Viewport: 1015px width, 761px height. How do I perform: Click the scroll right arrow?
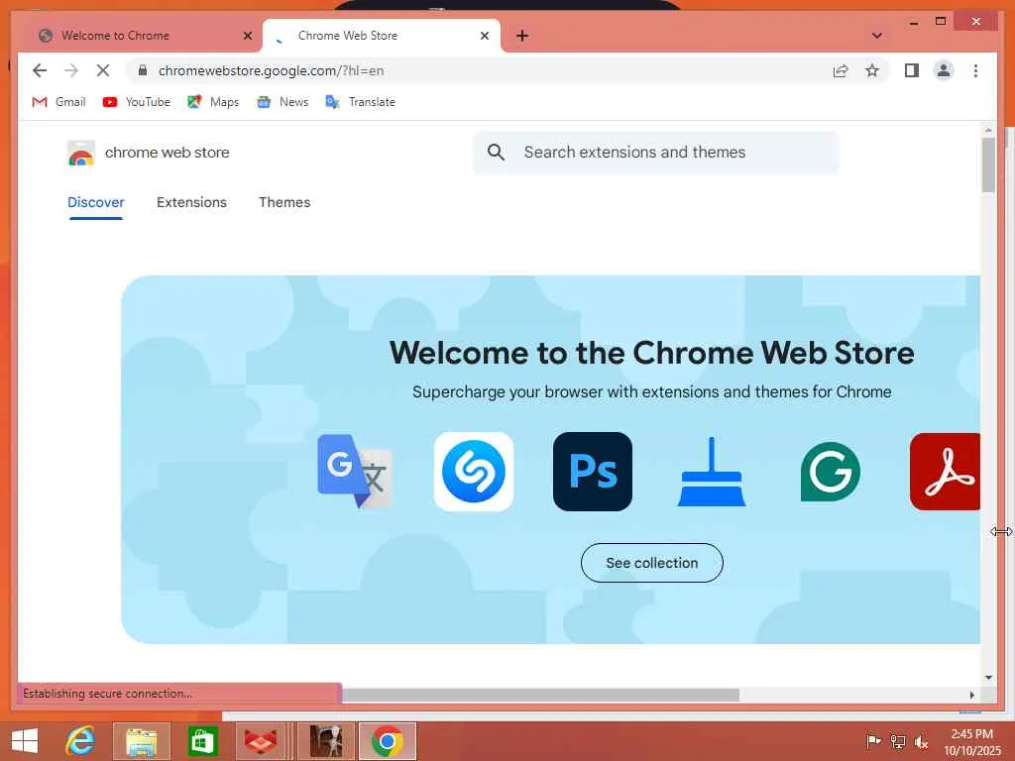click(x=971, y=695)
